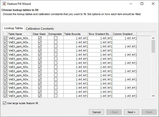Untick selection checkbox in the bottom visible row
Image resolution: width=159 pixels, height=117 pixels.
[x=6, y=96]
